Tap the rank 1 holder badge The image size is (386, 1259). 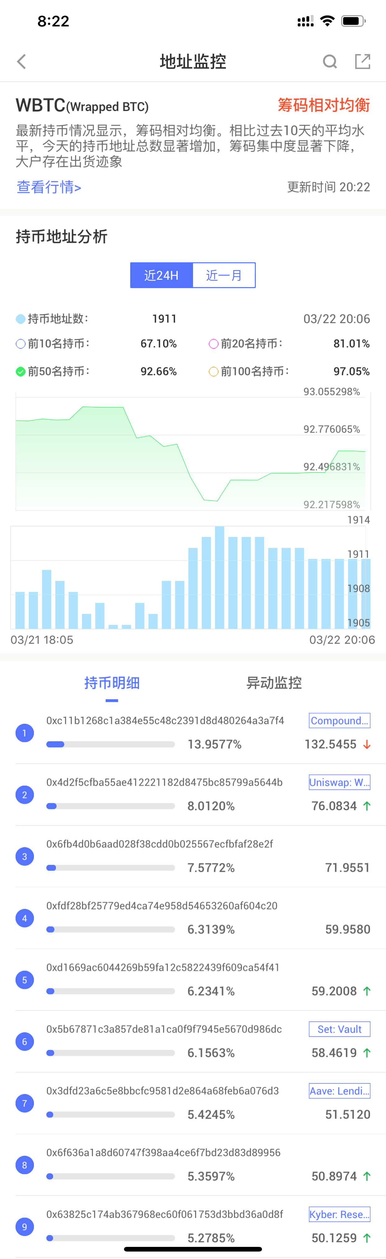point(25,733)
